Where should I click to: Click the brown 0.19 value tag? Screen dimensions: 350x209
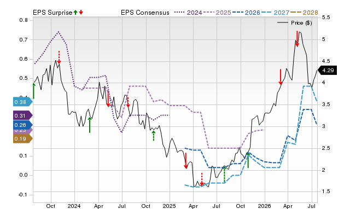click(23, 138)
